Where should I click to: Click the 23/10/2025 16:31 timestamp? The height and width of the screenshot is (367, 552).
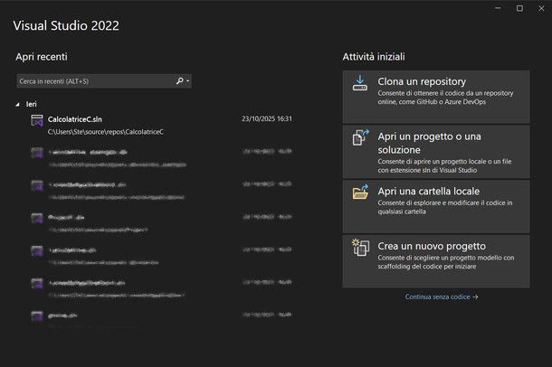pyautogui.click(x=267, y=118)
